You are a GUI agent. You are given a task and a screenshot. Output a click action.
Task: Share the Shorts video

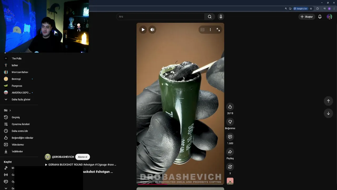[230, 152]
